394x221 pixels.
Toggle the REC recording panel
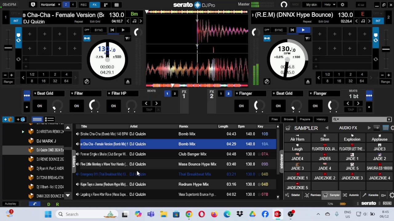tap(83, 5)
